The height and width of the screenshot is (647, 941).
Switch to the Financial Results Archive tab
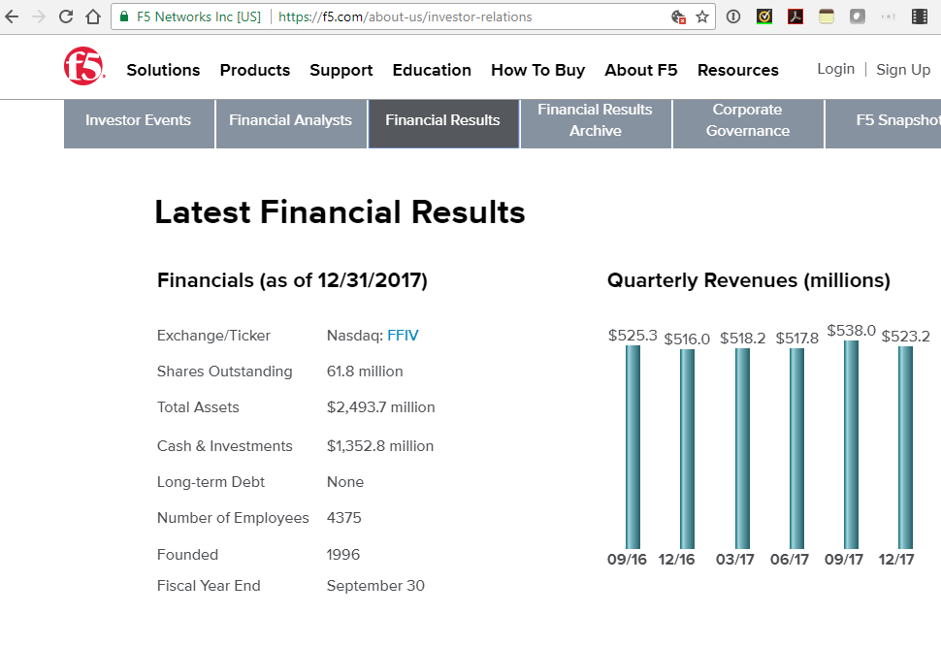pos(595,119)
